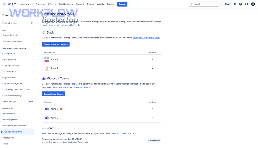Open the notifications bell icon
The image size is (258, 148).
235,4
